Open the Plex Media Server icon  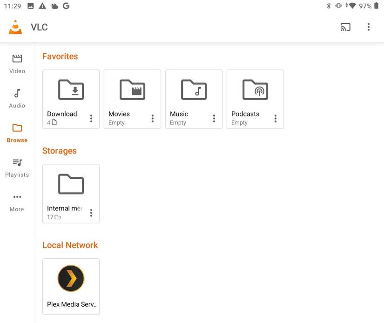point(71,278)
